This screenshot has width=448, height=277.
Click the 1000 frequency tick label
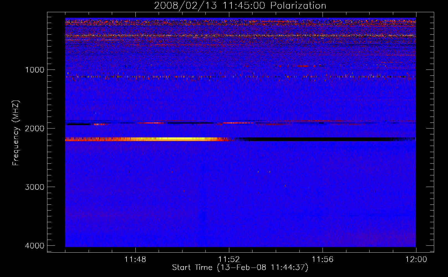coord(35,70)
